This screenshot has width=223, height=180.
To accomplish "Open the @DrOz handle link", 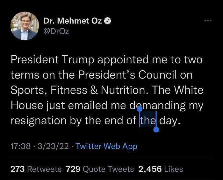I will (x=56, y=31).
